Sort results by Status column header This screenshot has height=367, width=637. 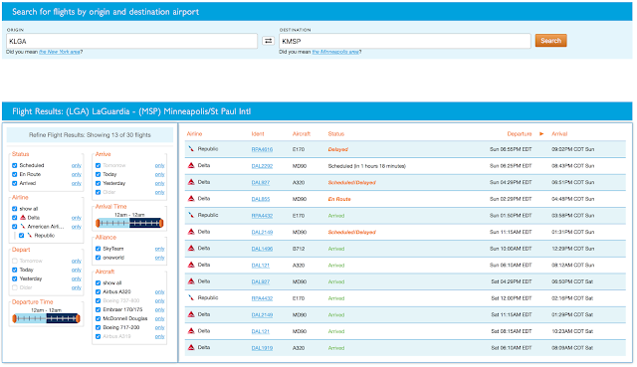coord(336,134)
